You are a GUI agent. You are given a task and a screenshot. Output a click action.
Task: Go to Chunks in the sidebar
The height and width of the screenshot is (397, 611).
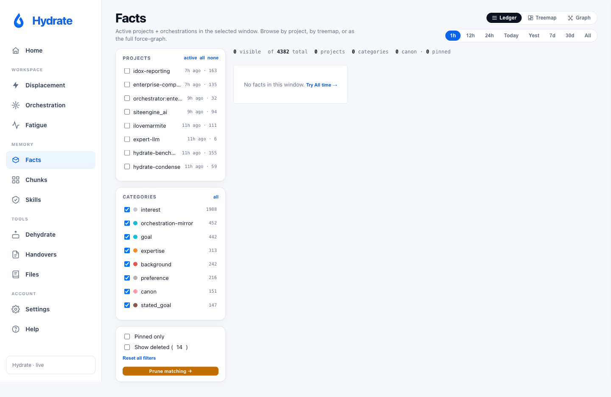[50, 180]
